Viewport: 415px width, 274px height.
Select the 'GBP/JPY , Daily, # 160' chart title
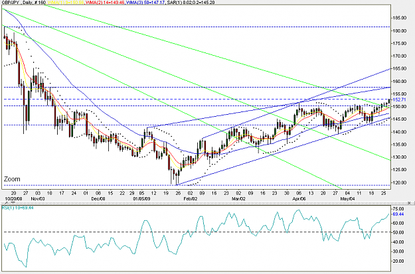click(x=24, y=3)
